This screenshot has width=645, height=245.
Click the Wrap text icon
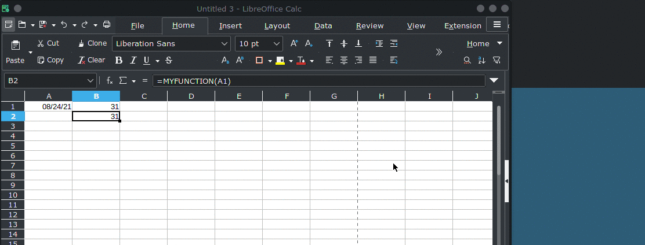pyautogui.click(x=394, y=60)
